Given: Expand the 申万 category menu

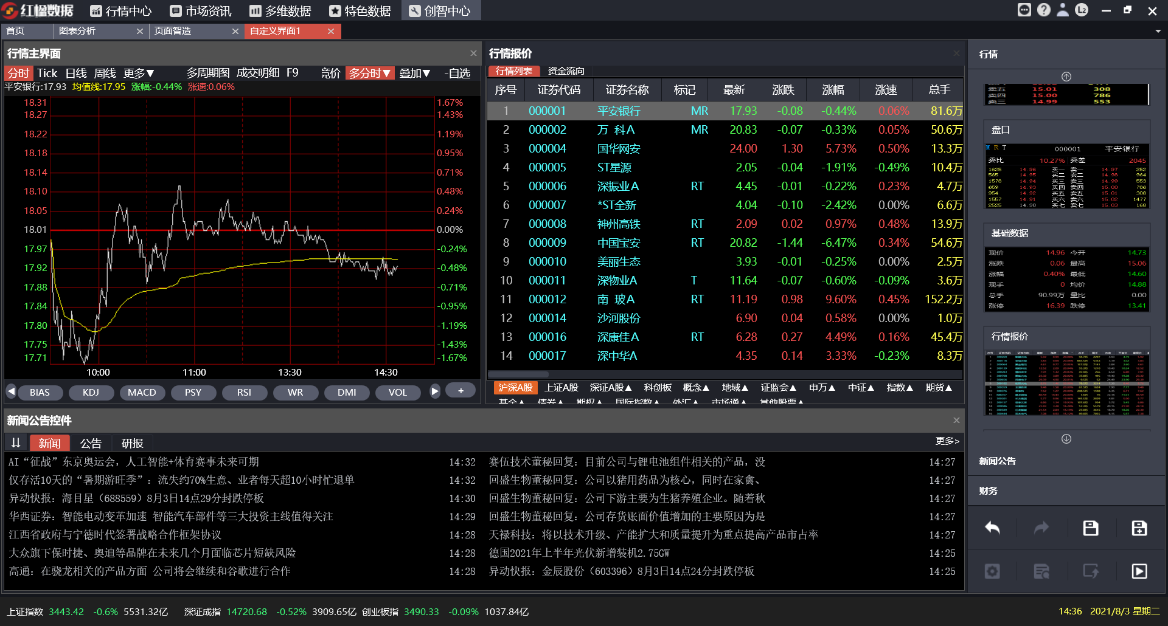Looking at the screenshot, I should (x=822, y=387).
